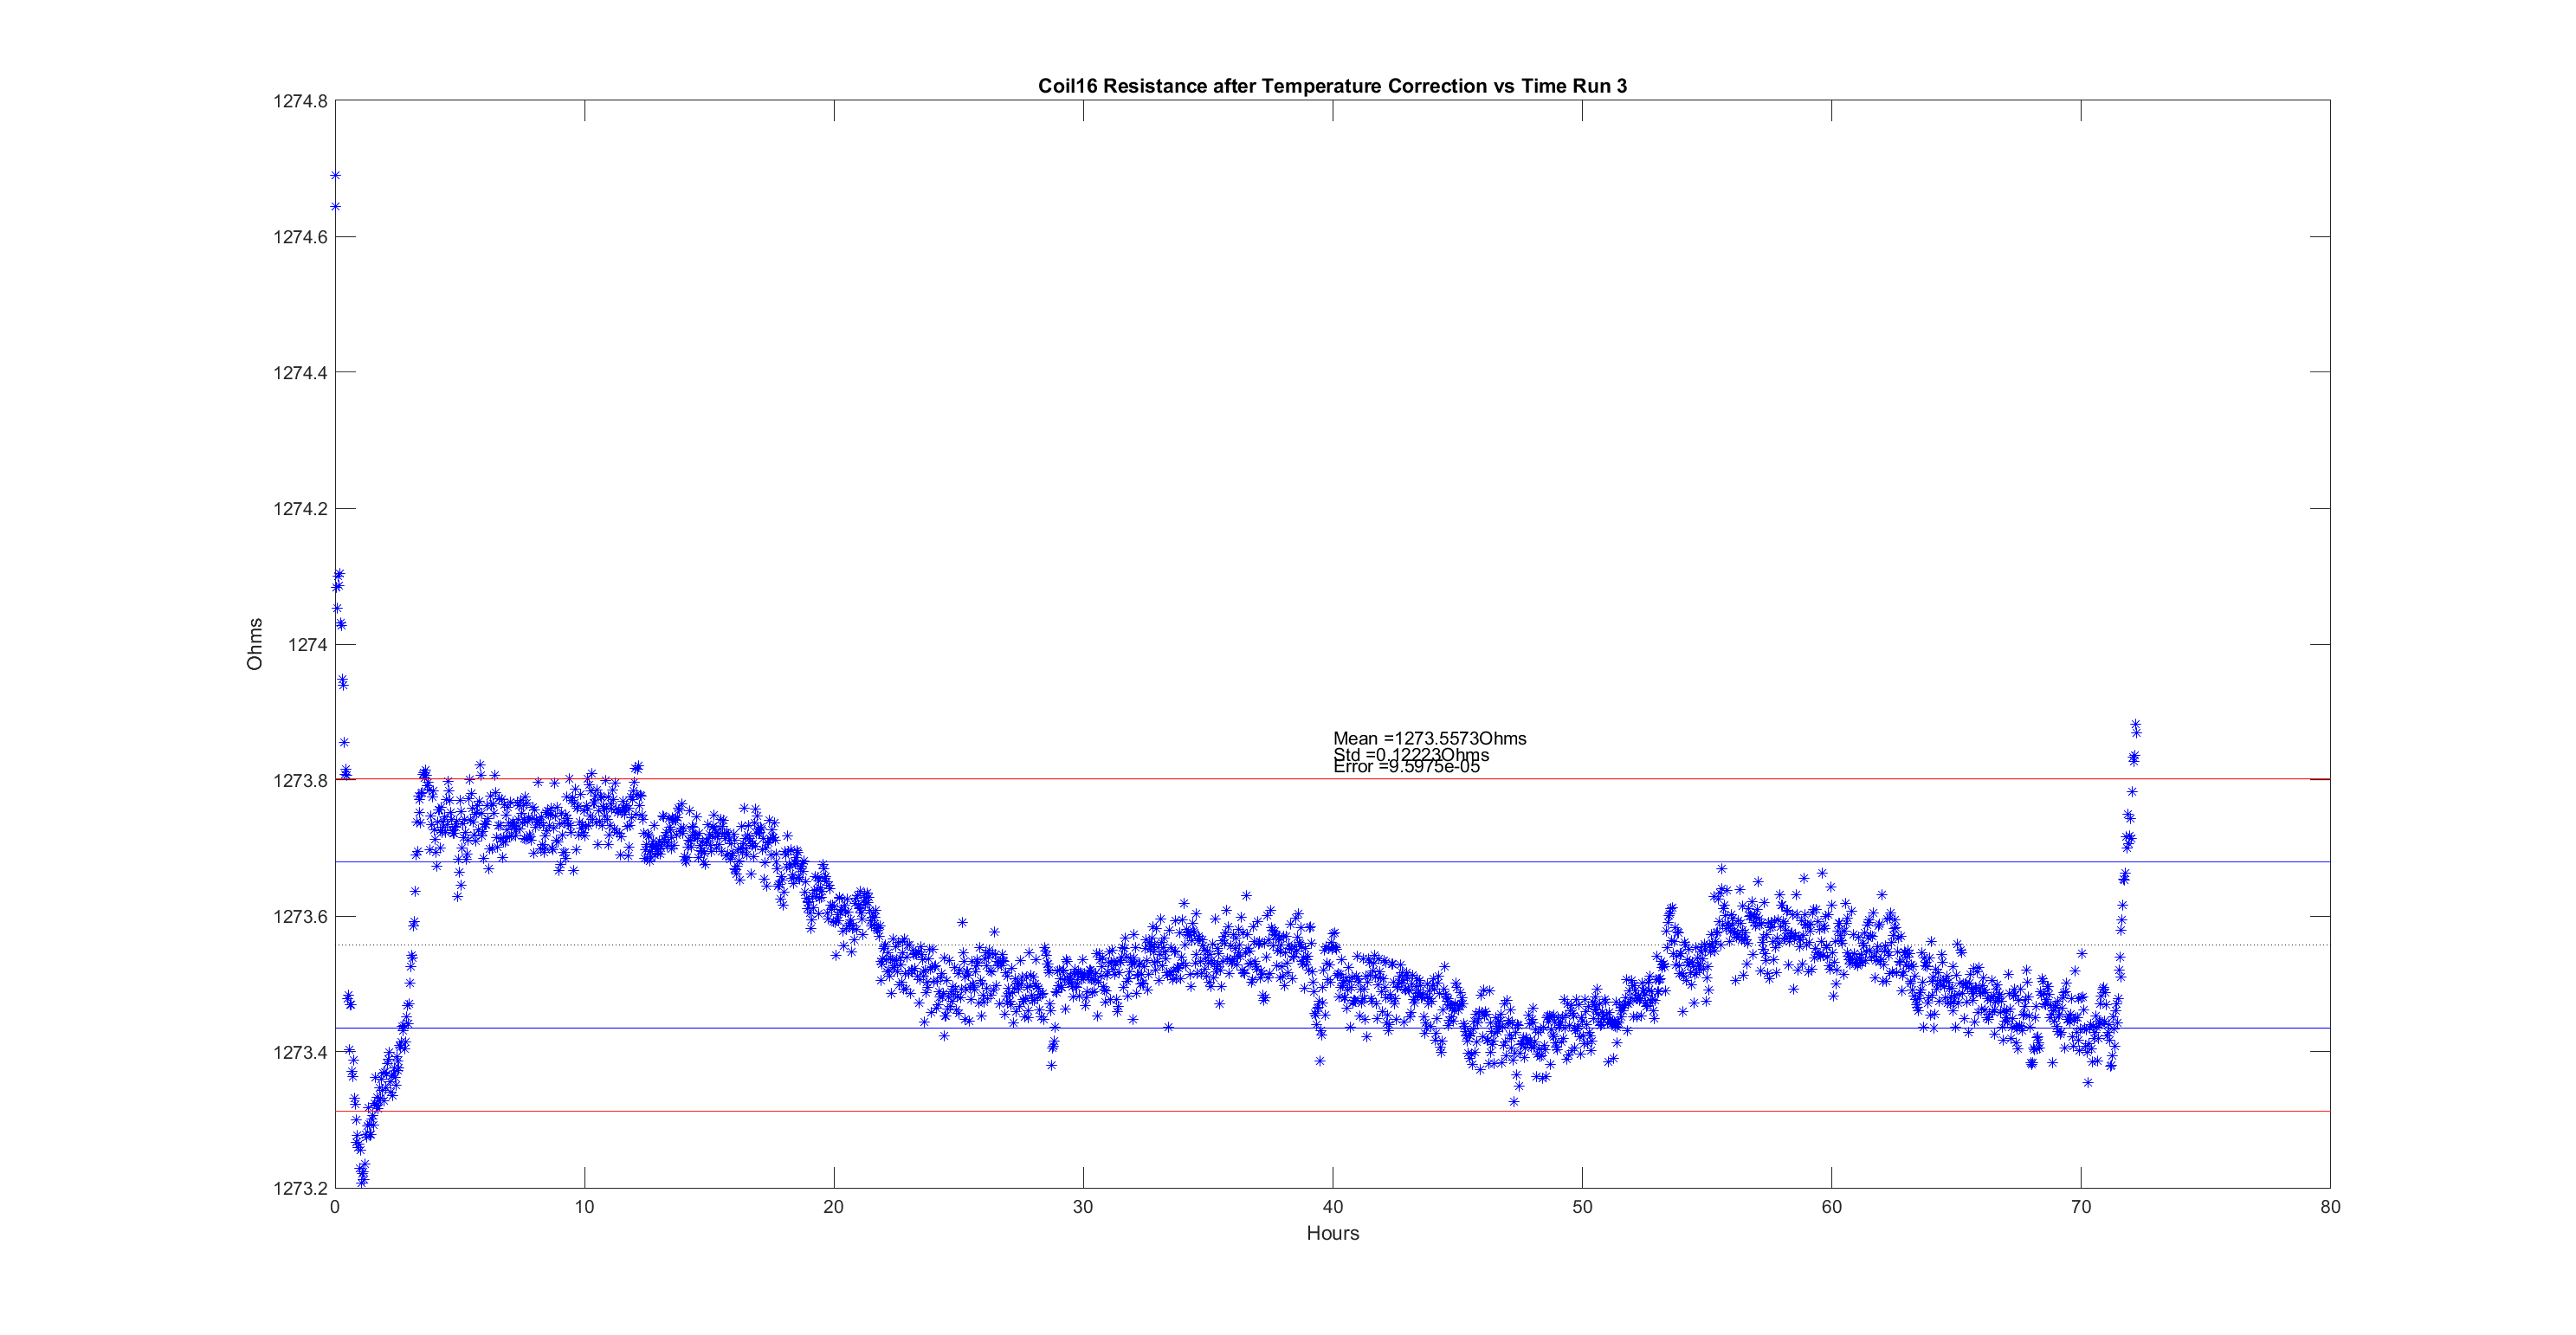Click the 1274 y-axis tick label

pos(307,645)
